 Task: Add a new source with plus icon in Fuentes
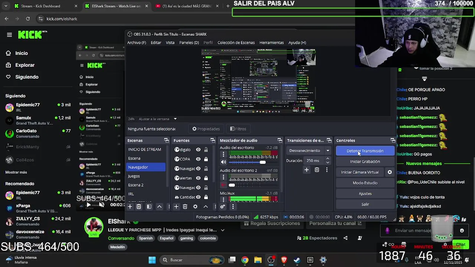(176, 207)
